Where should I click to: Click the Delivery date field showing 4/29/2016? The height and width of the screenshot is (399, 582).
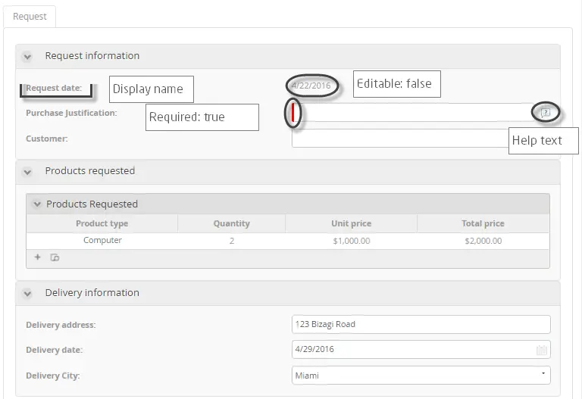tap(421, 349)
